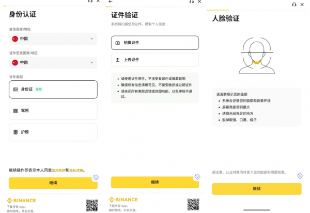Open the 证件签发国家/地区 country dropdown
This screenshot has width=310, height=213.
pyautogui.click(x=53, y=63)
